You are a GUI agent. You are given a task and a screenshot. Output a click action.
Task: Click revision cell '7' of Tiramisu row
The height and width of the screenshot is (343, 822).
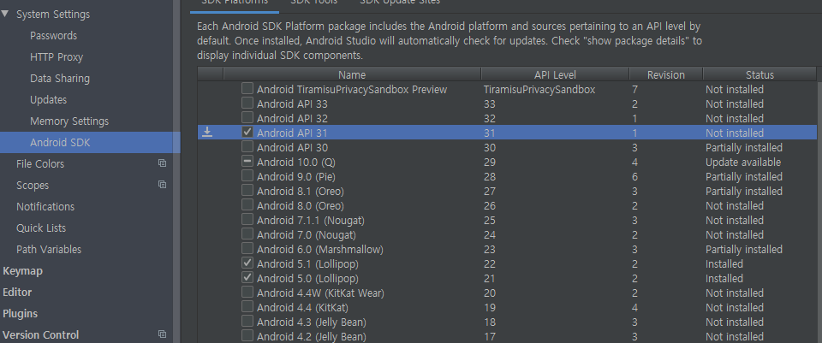(634, 90)
